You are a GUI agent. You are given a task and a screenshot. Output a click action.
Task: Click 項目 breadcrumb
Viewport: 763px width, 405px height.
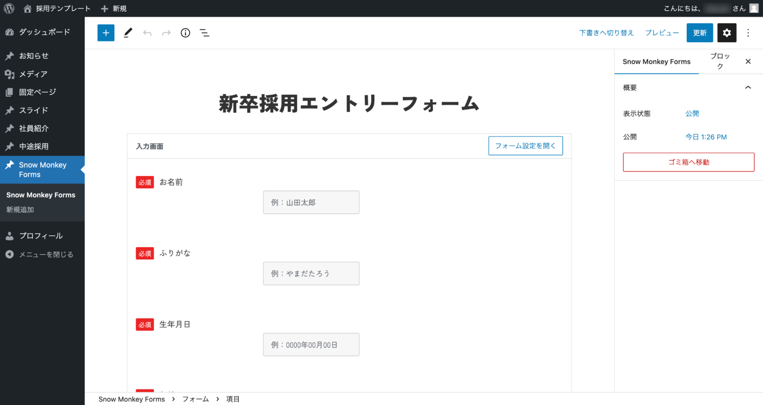tap(233, 399)
